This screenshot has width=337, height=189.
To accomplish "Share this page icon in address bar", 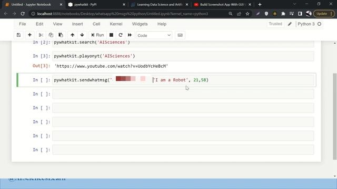I will 239,14.
